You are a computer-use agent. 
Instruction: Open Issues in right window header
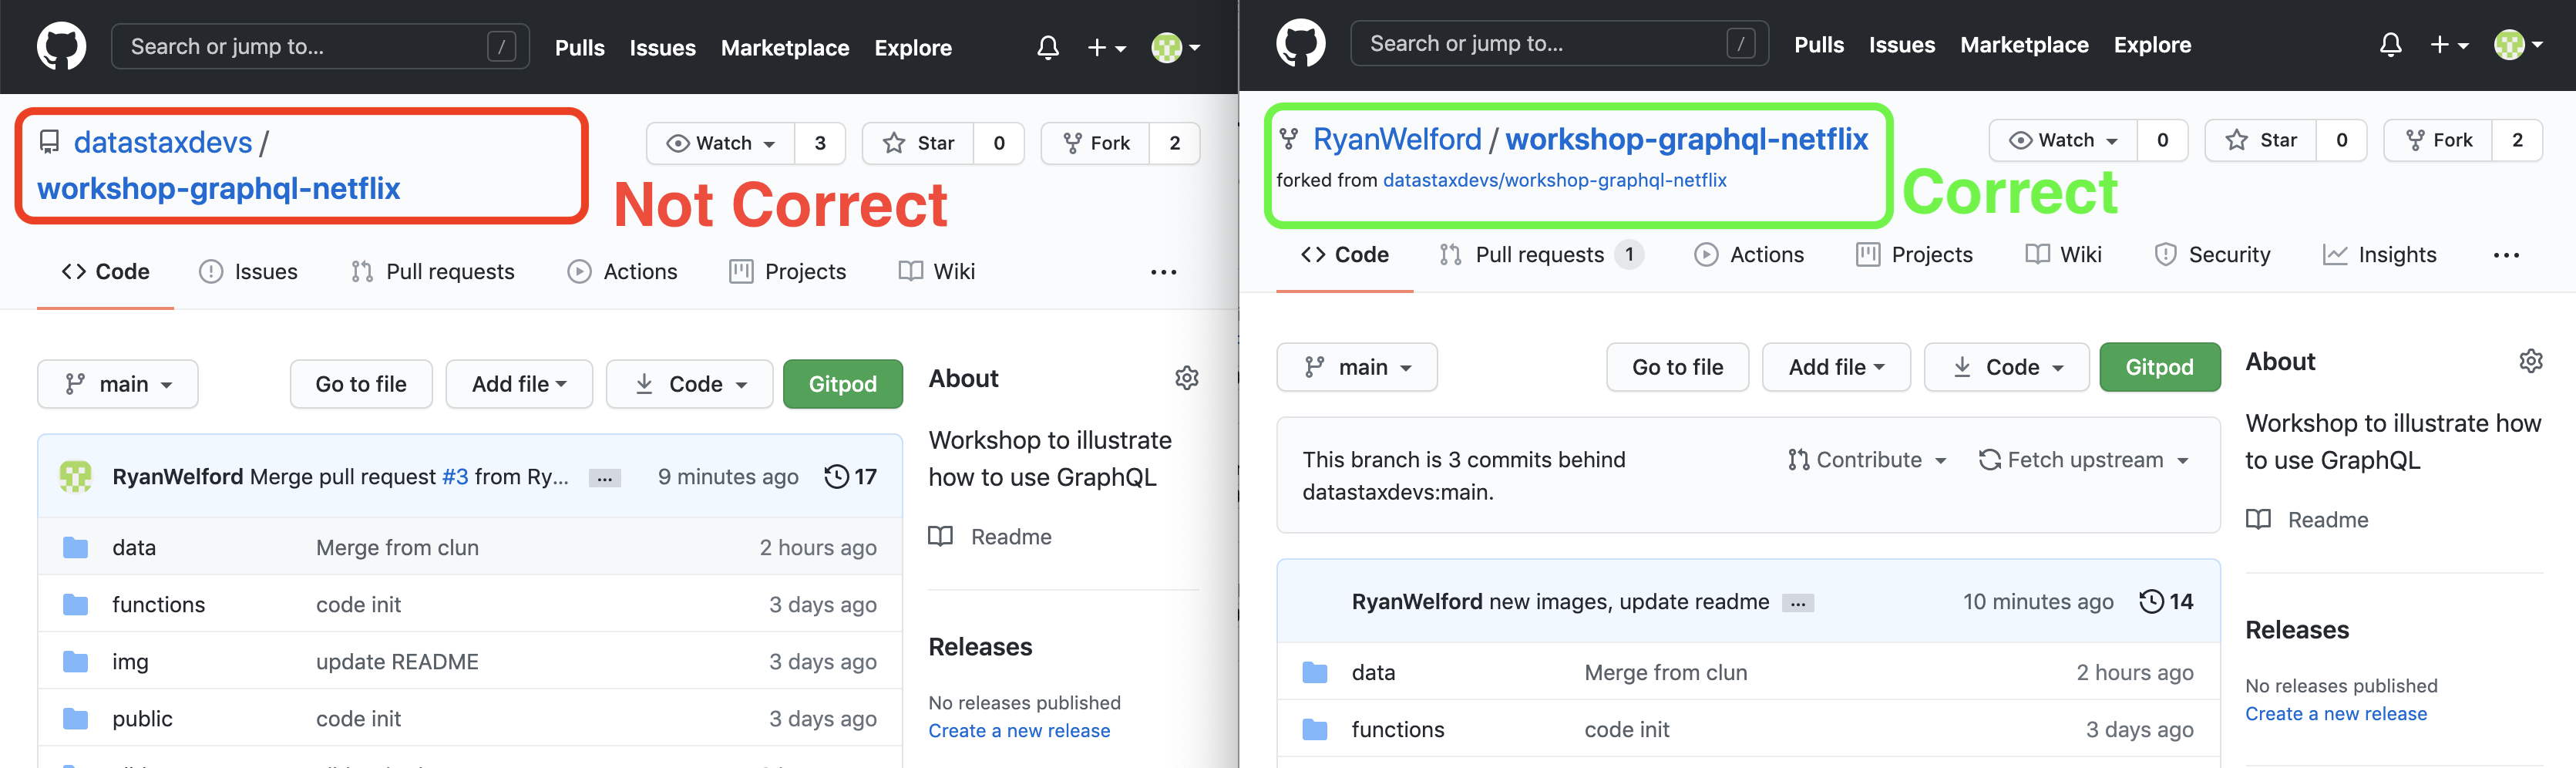pyautogui.click(x=1902, y=44)
